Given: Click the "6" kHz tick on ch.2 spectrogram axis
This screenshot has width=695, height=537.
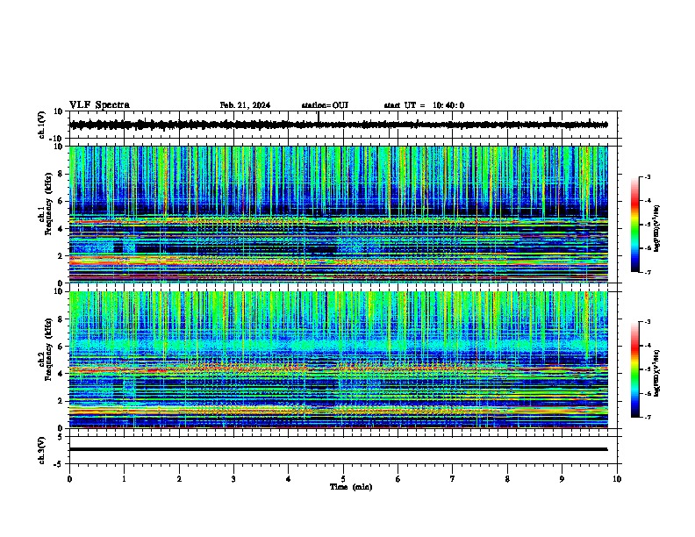Looking at the screenshot, I should (x=61, y=347).
